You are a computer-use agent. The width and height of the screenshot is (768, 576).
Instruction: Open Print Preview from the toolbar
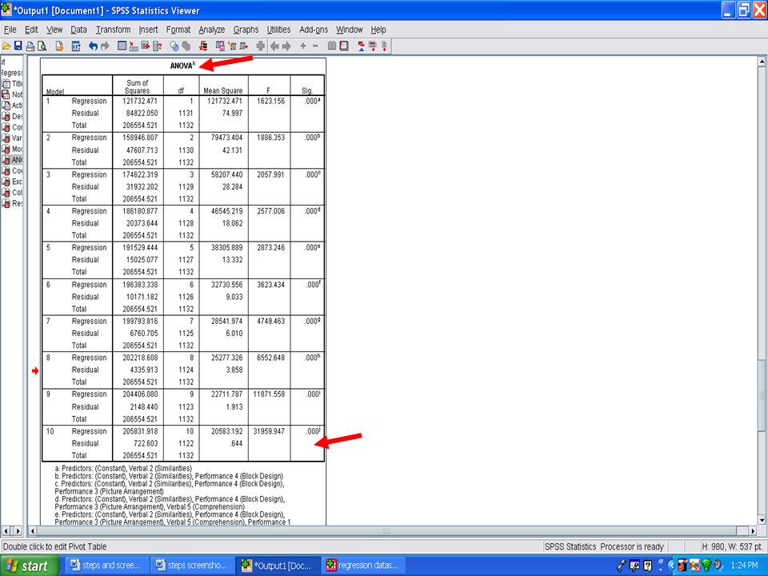click(41, 46)
